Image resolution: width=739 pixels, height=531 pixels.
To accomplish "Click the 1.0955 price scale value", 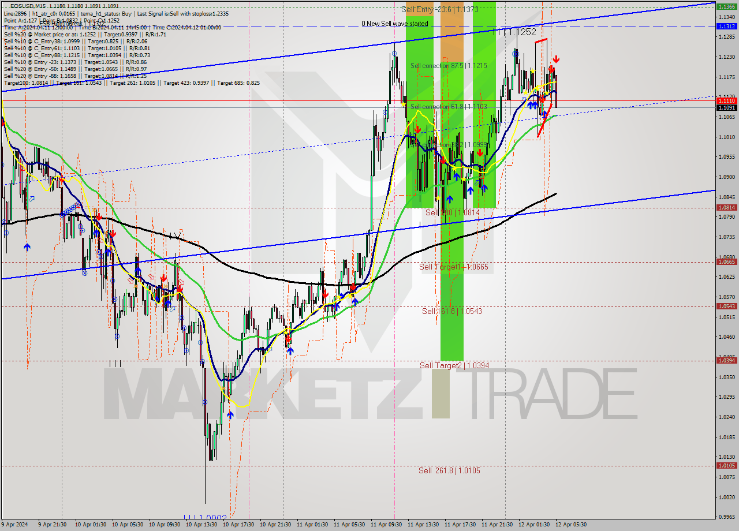I will (x=726, y=157).
